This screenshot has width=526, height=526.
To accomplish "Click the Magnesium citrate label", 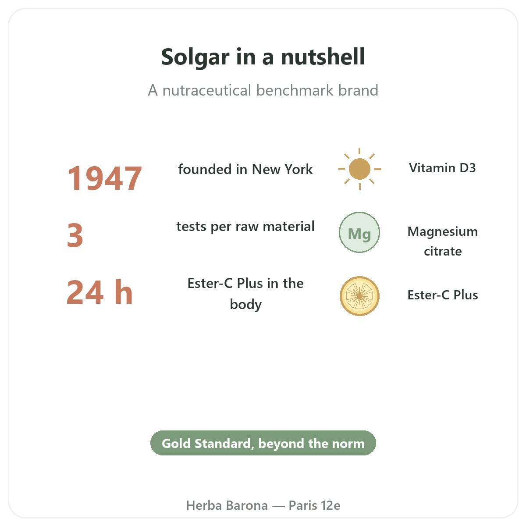I will click(443, 241).
